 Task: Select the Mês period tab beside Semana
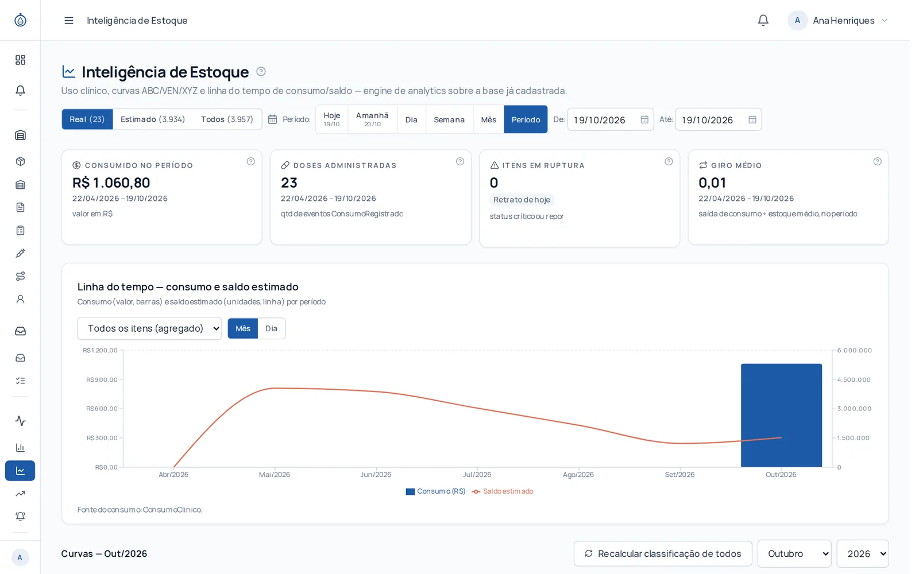pyautogui.click(x=489, y=119)
